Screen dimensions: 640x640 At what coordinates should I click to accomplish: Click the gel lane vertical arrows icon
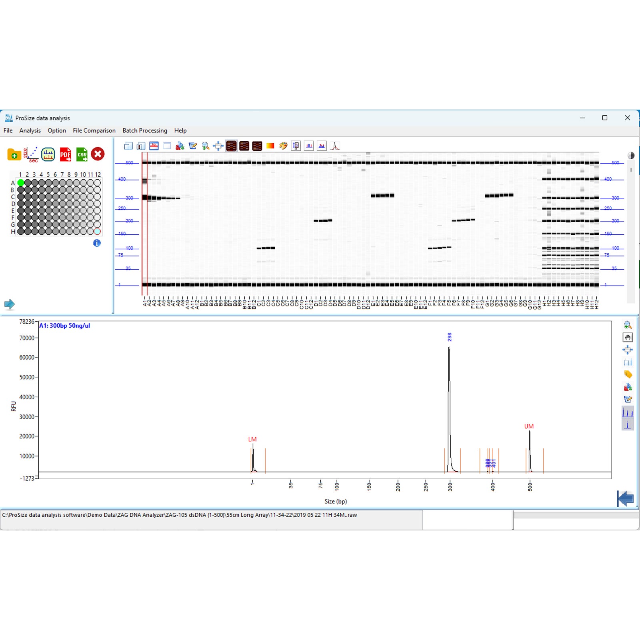tap(296, 146)
